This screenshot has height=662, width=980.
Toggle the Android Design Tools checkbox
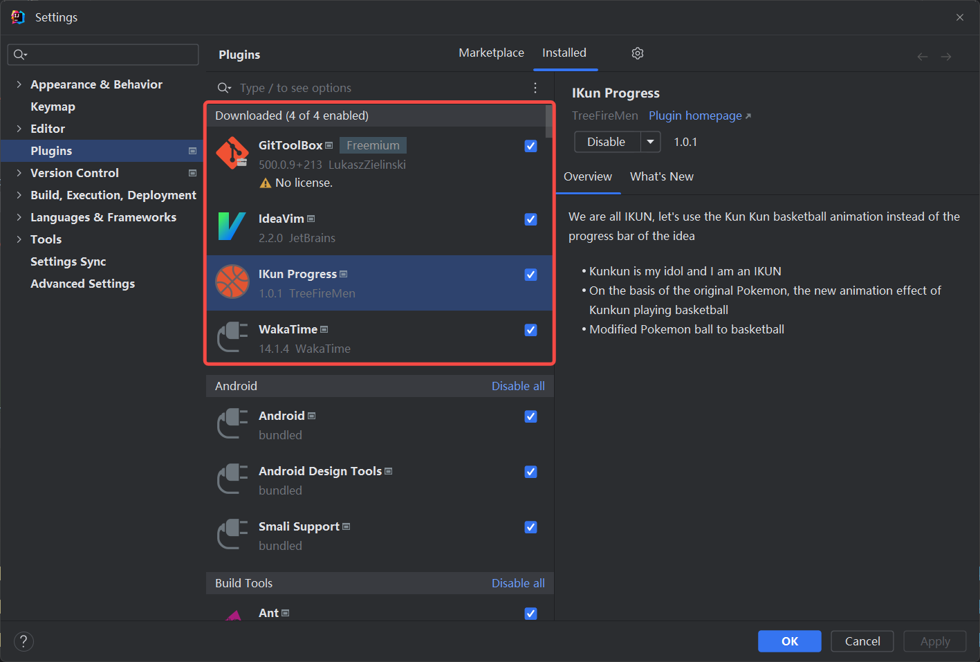[x=531, y=472]
